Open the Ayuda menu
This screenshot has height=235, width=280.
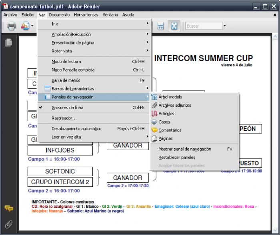pos(128,15)
